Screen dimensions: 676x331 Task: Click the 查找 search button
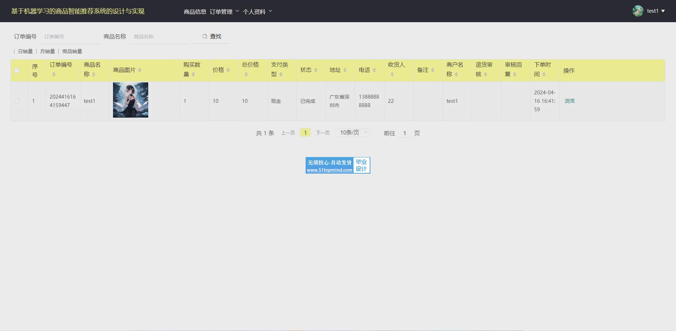tap(212, 36)
